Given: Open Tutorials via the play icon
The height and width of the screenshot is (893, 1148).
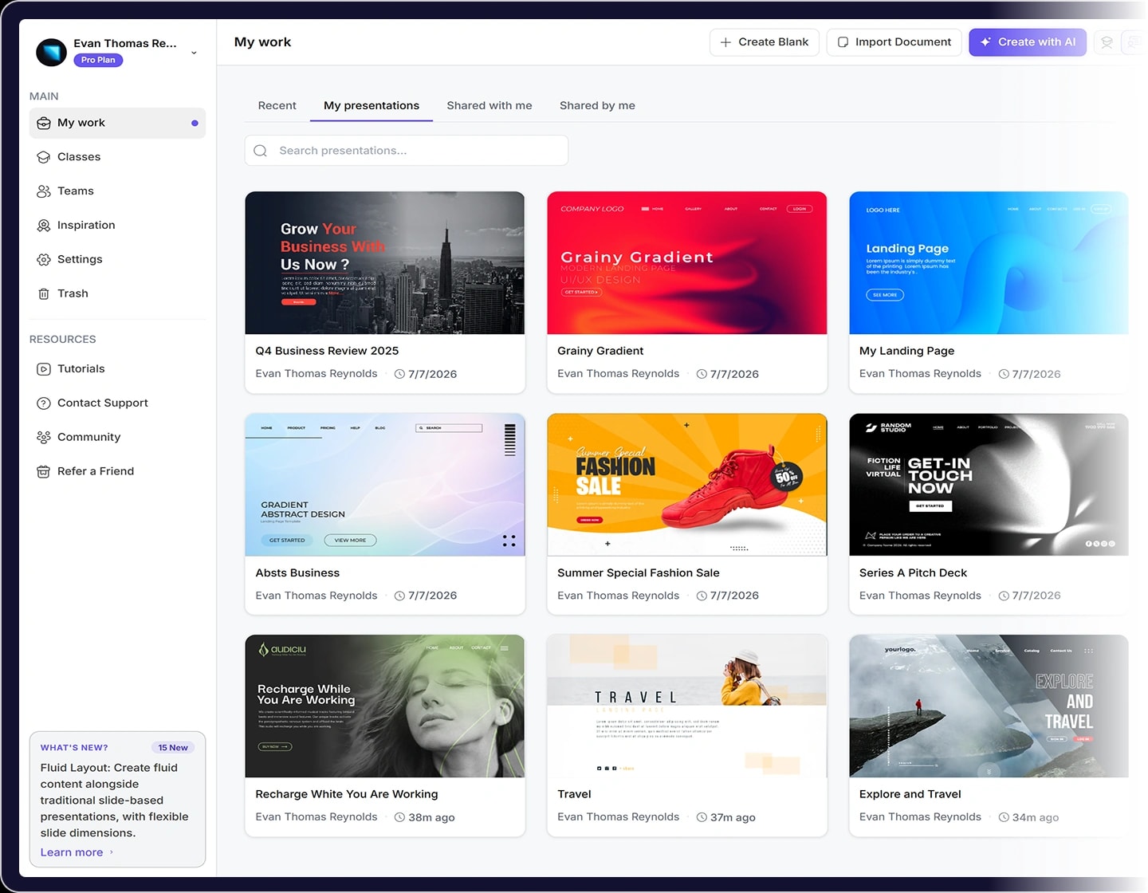Looking at the screenshot, I should (x=44, y=369).
